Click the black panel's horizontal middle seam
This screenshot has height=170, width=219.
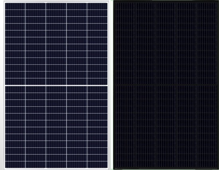pos(166,85)
